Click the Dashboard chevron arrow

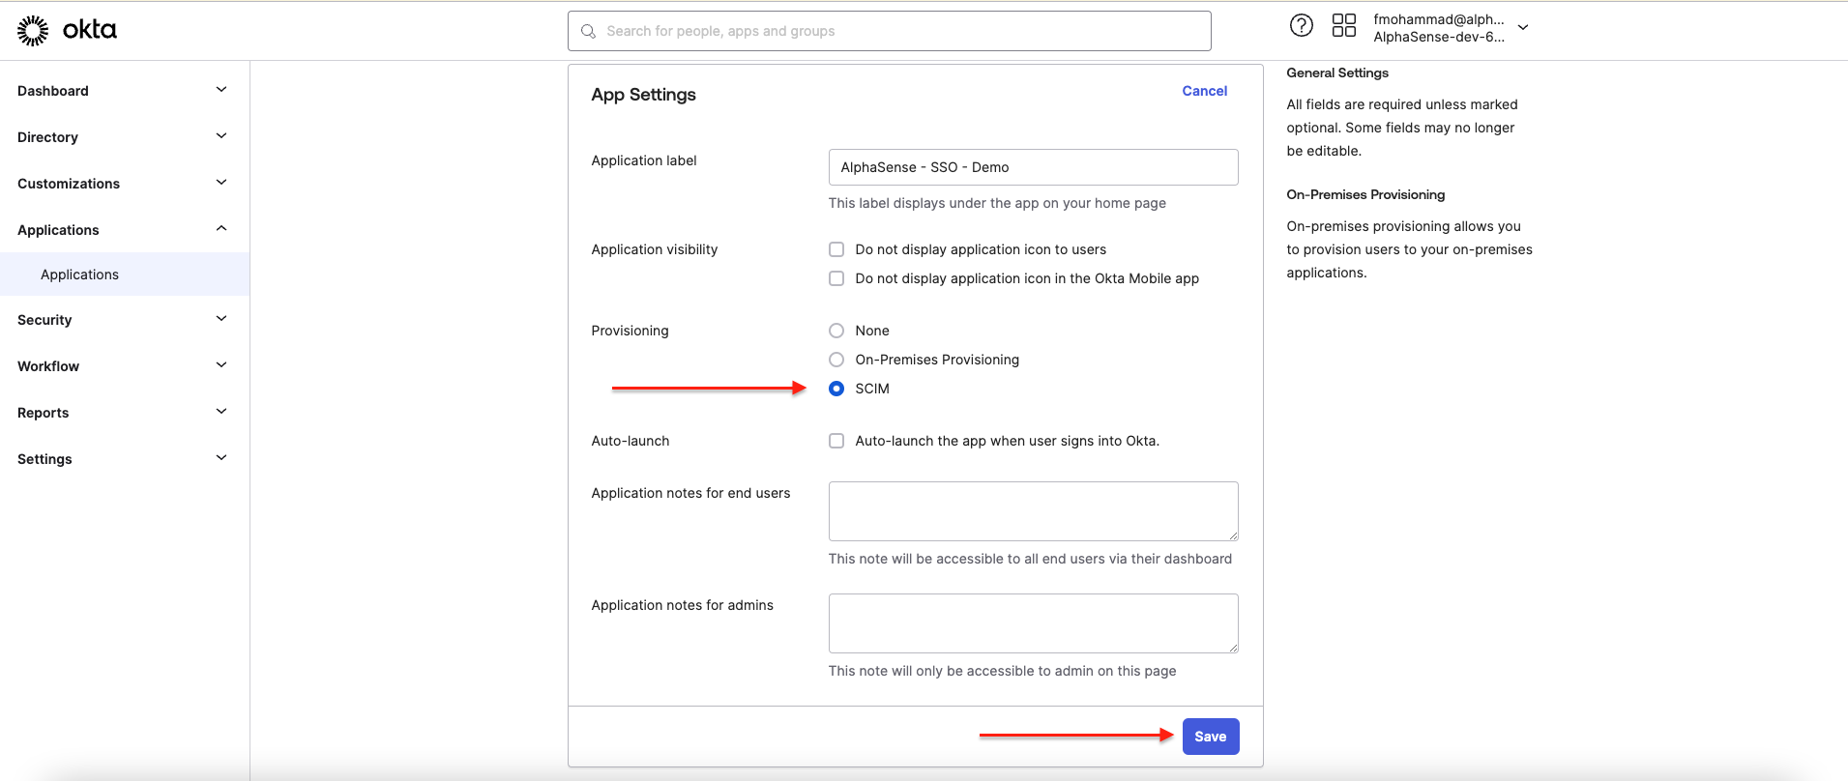coord(221,90)
